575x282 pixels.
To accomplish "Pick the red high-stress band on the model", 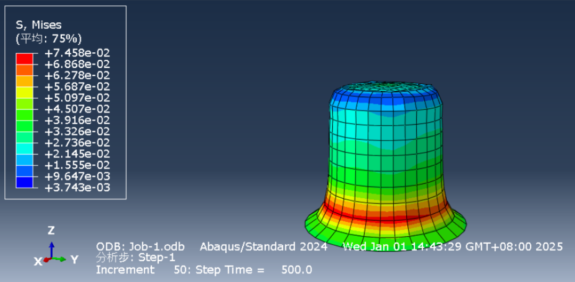I will point(386,216).
